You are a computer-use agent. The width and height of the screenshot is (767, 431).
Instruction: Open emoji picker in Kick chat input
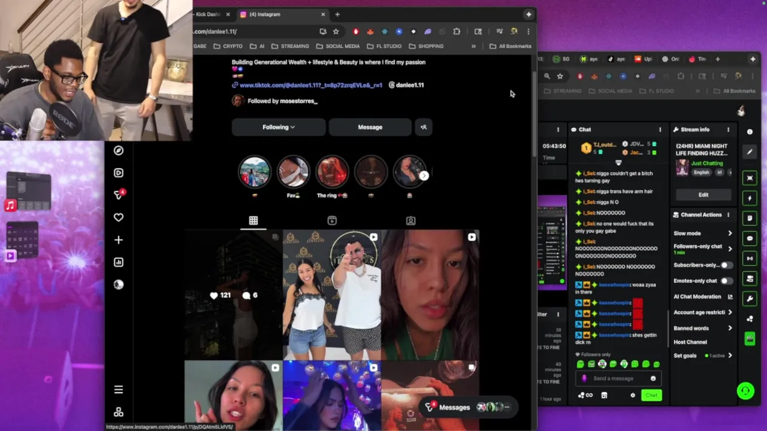tap(653, 378)
